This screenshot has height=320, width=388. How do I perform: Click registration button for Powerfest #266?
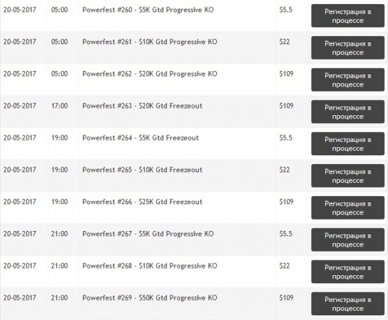(x=348, y=208)
